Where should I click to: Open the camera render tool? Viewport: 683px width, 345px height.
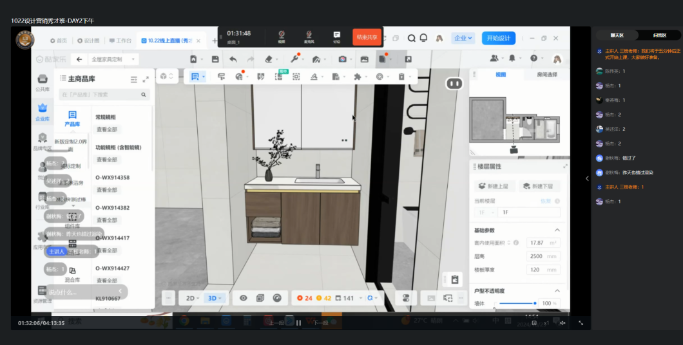click(343, 59)
